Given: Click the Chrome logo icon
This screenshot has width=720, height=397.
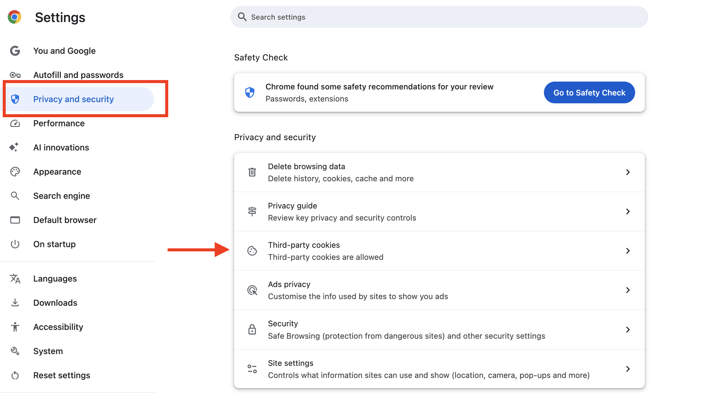Looking at the screenshot, I should coord(14,17).
